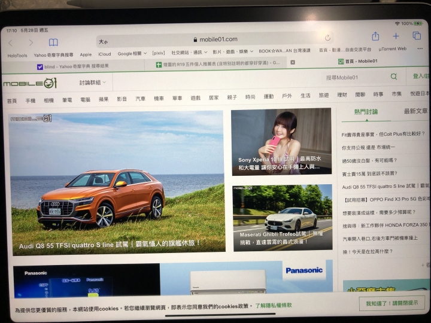Expand the 討論群組 dropdown
Viewport: 431px width, 323px height.
click(93, 83)
